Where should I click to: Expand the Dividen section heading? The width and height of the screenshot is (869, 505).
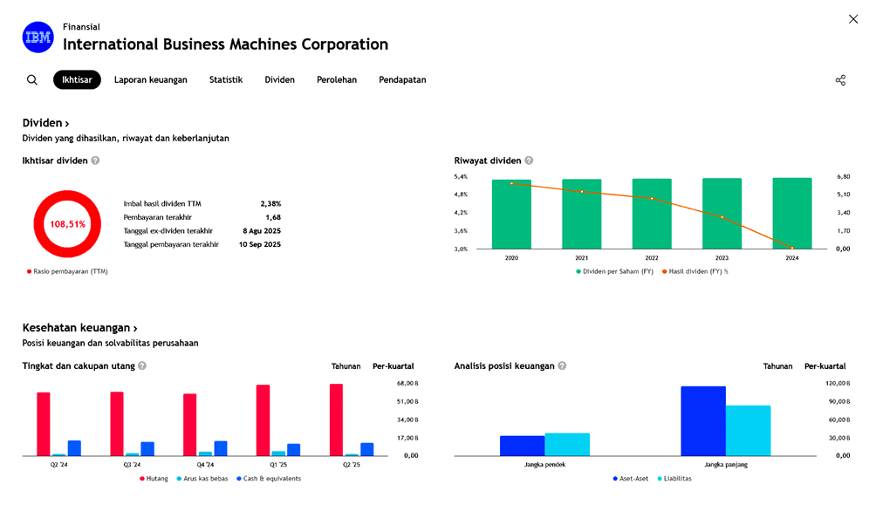point(45,124)
